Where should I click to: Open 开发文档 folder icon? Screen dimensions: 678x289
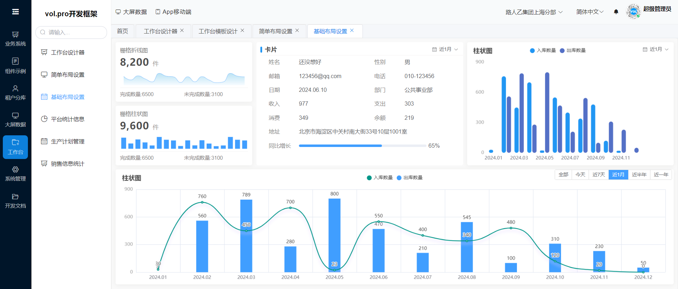(16, 196)
